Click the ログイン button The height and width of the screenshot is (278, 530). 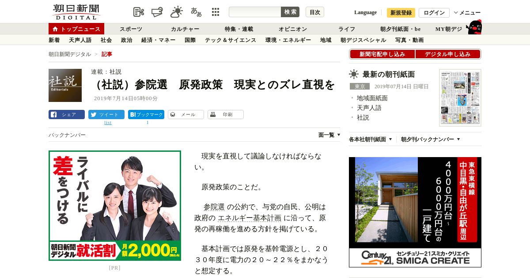434,13
